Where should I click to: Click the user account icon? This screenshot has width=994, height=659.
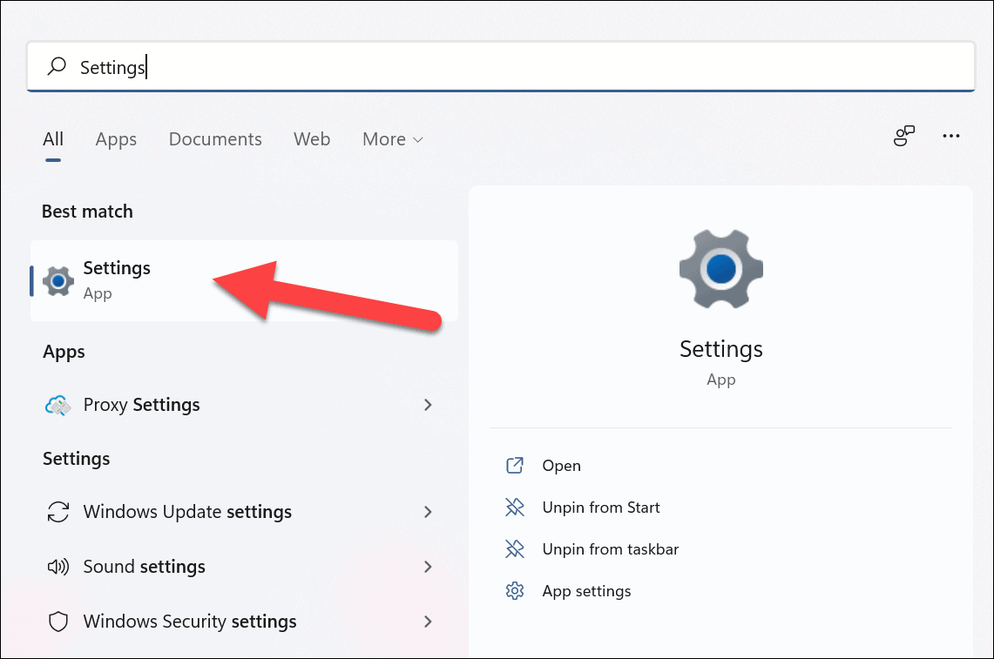click(903, 135)
